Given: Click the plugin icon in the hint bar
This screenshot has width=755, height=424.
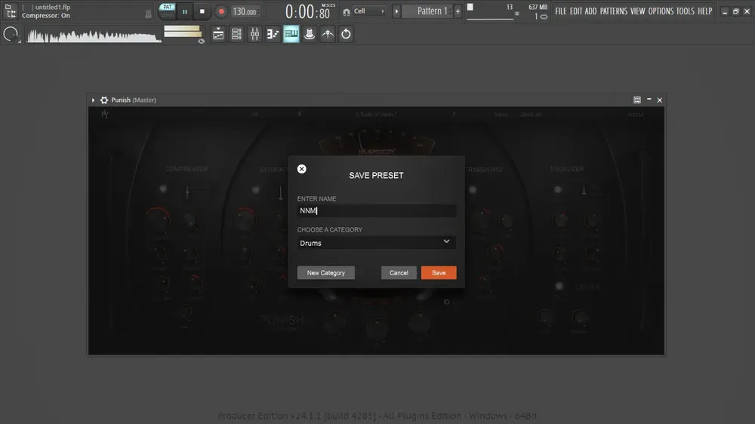Looking at the screenshot, I should click(x=148, y=15).
